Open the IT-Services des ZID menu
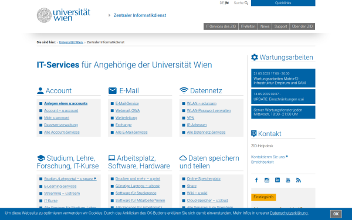Screen dimensions: 352x220 tap(221, 26)
